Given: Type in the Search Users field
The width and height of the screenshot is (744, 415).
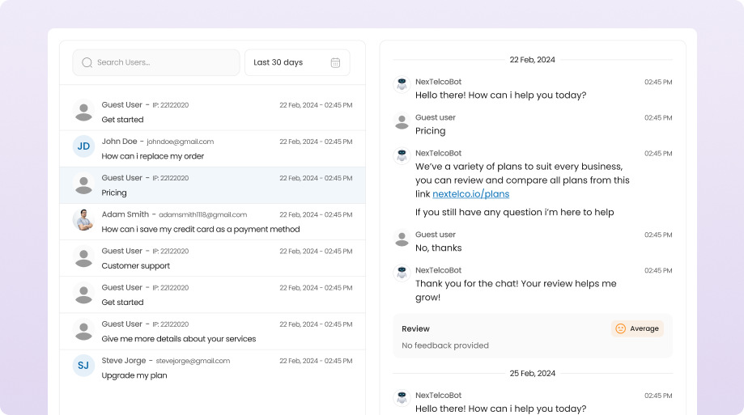Looking at the screenshot, I should [x=162, y=62].
